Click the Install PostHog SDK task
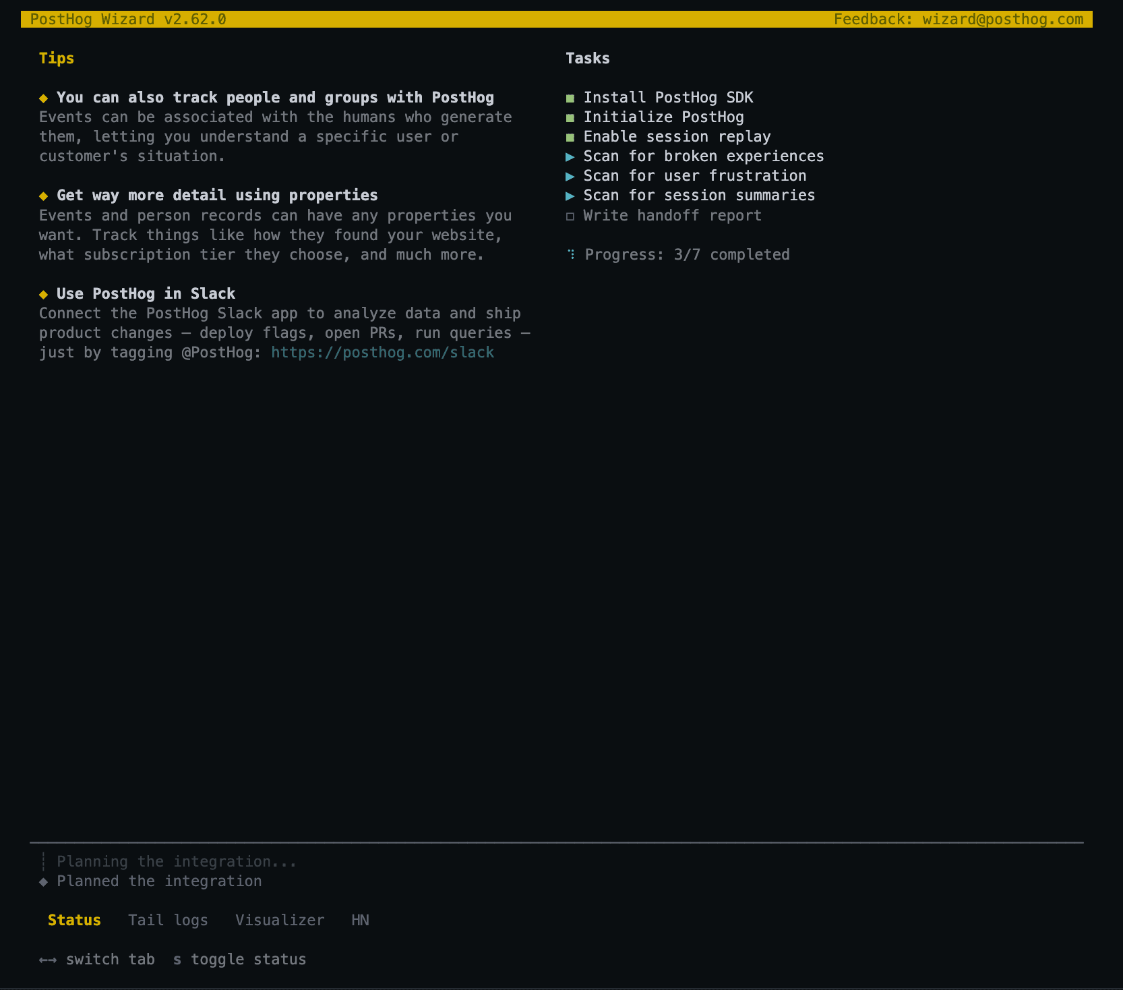The image size is (1123, 990). coord(669,98)
